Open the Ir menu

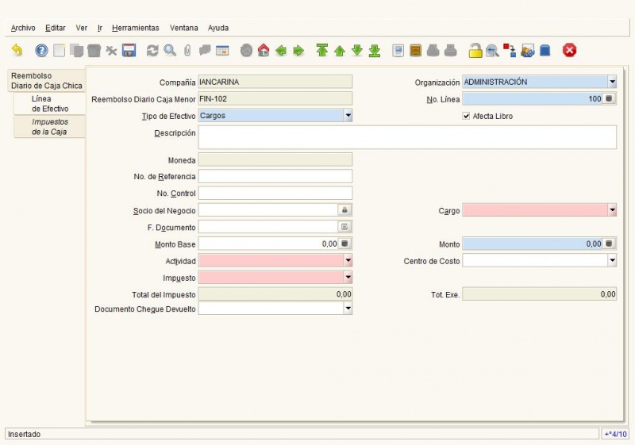pos(100,28)
